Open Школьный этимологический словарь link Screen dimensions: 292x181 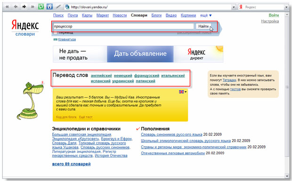click(186, 141)
